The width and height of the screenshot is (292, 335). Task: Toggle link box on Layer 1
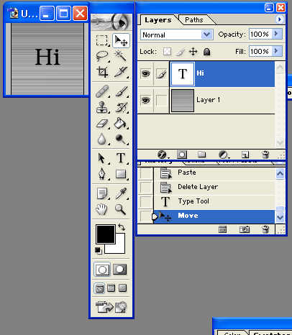[x=161, y=100]
